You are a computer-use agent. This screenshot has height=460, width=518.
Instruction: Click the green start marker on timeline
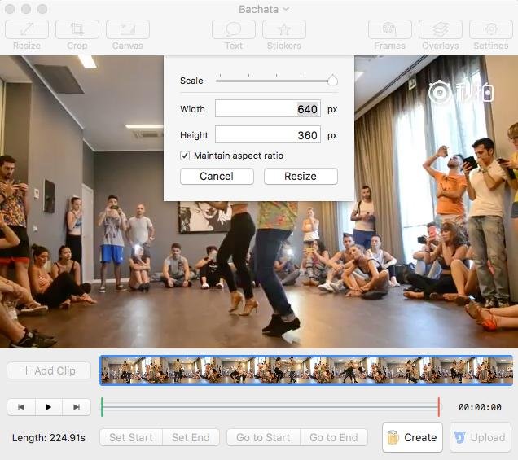point(102,407)
